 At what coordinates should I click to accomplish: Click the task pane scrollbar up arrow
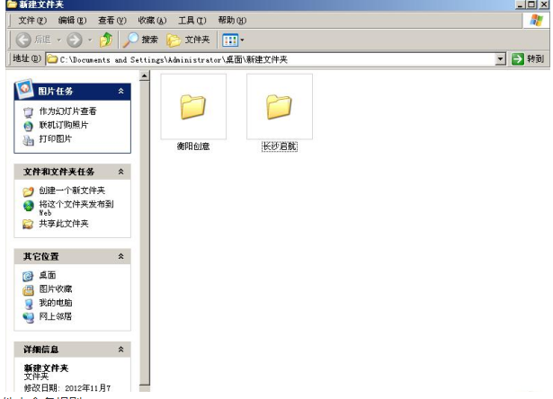click(x=144, y=75)
